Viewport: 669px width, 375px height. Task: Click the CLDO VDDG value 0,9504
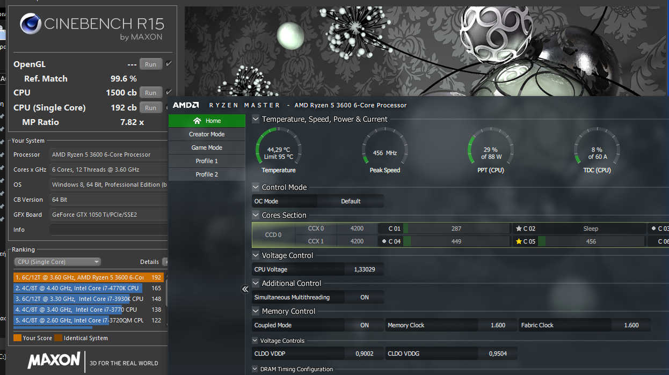(x=498, y=353)
